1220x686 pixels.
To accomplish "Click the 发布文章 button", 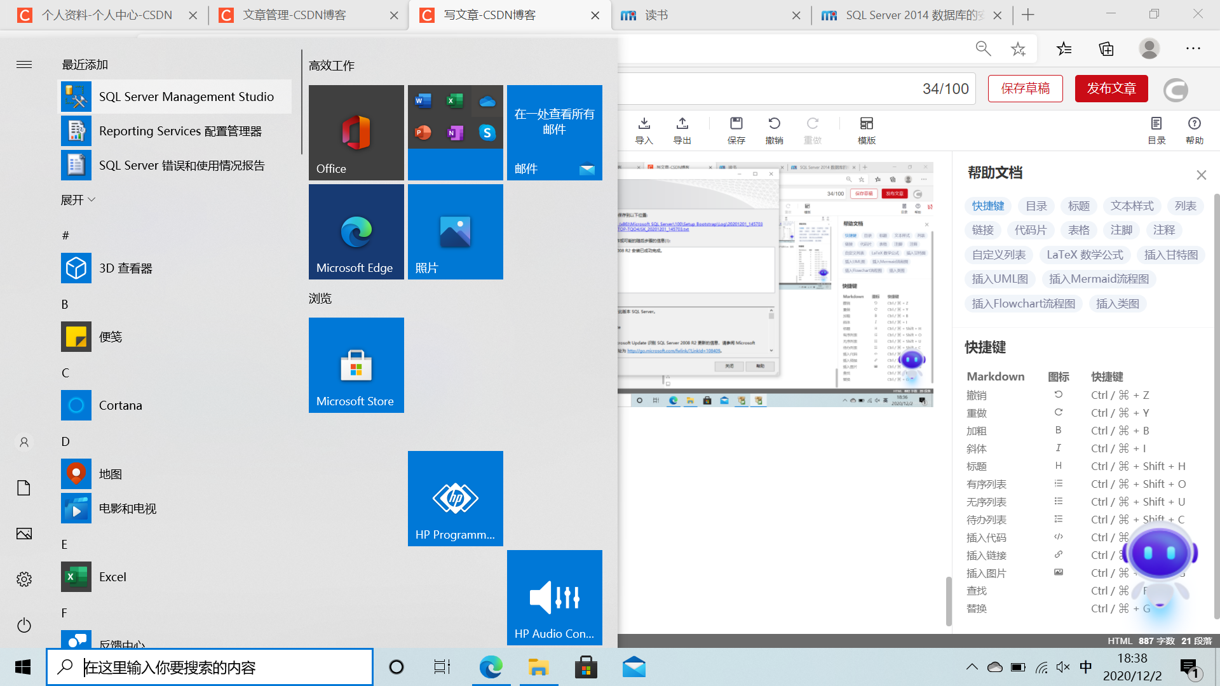I will (1111, 88).
